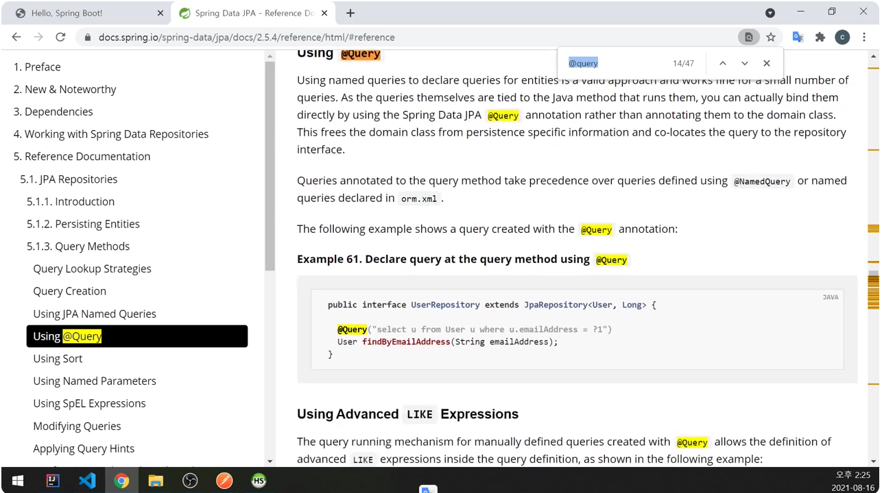The width and height of the screenshot is (882, 493).
Task: Reload the current page
Action: pos(60,37)
